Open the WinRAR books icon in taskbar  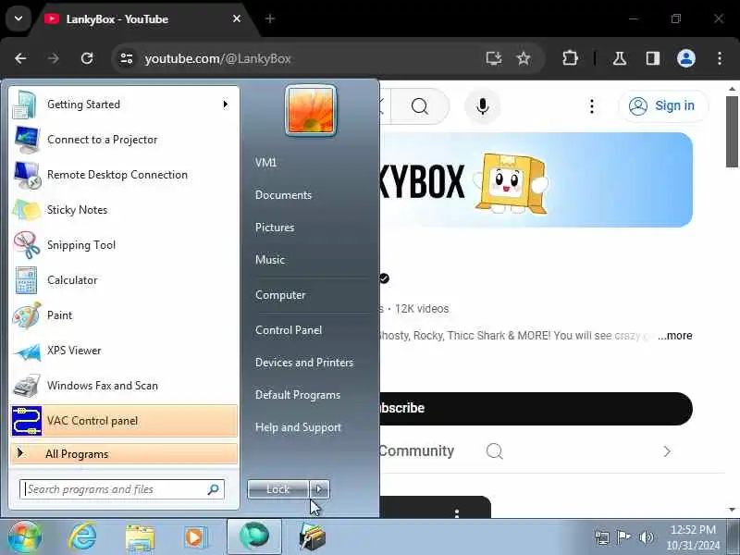(x=312, y=537)
